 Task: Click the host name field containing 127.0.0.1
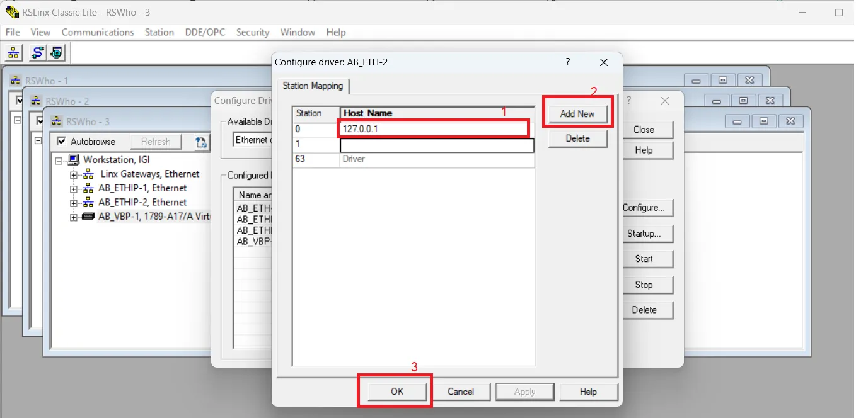(x=437, y=129)
